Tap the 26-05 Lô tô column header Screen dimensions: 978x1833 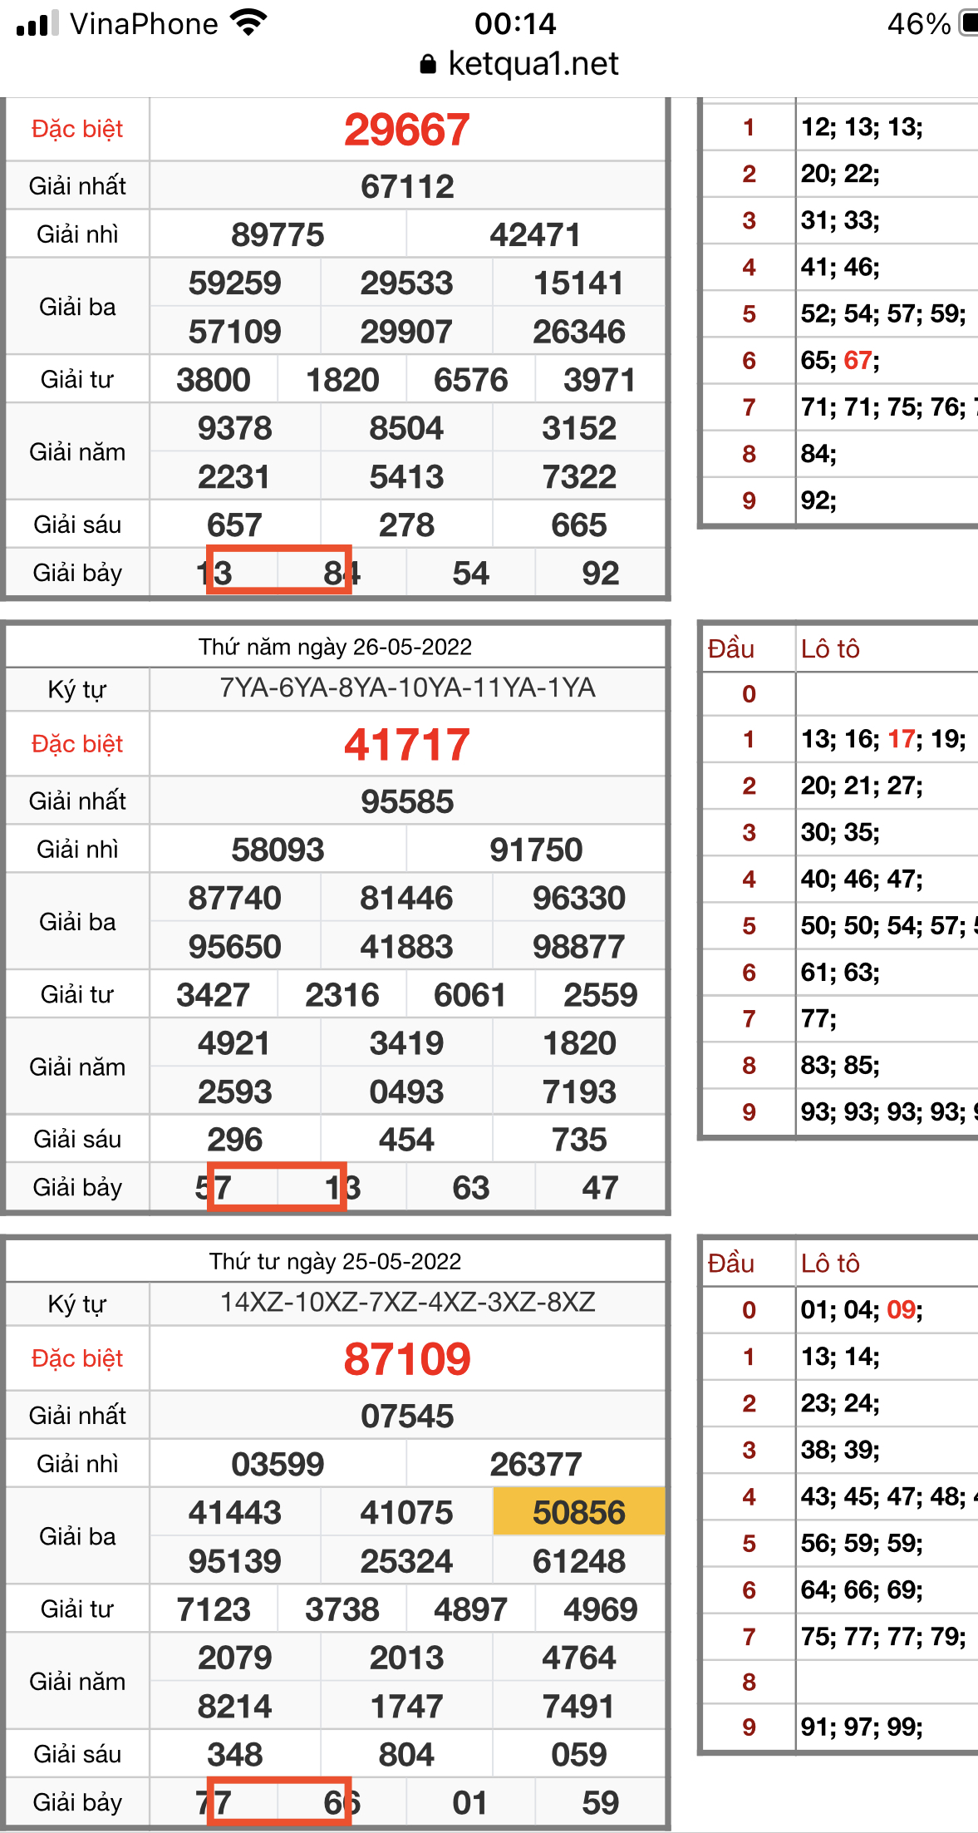[830, 648]
